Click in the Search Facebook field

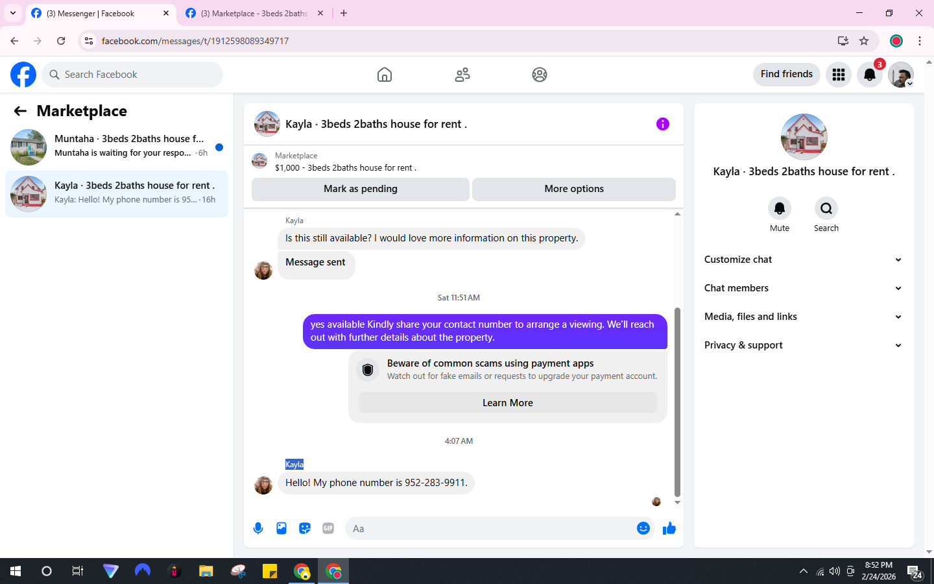coord(132,75)
